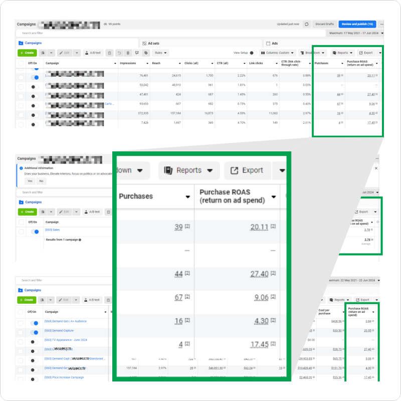Open the Reports dropdown in the enlarged view

(188, 170)
